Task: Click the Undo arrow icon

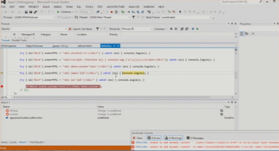Action: coord(41,12)
